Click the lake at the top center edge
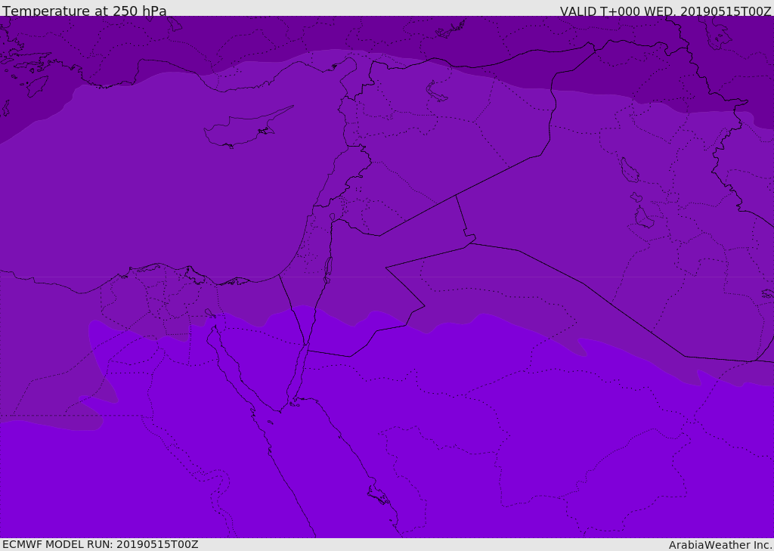The image size is (774, 551). 450,29
